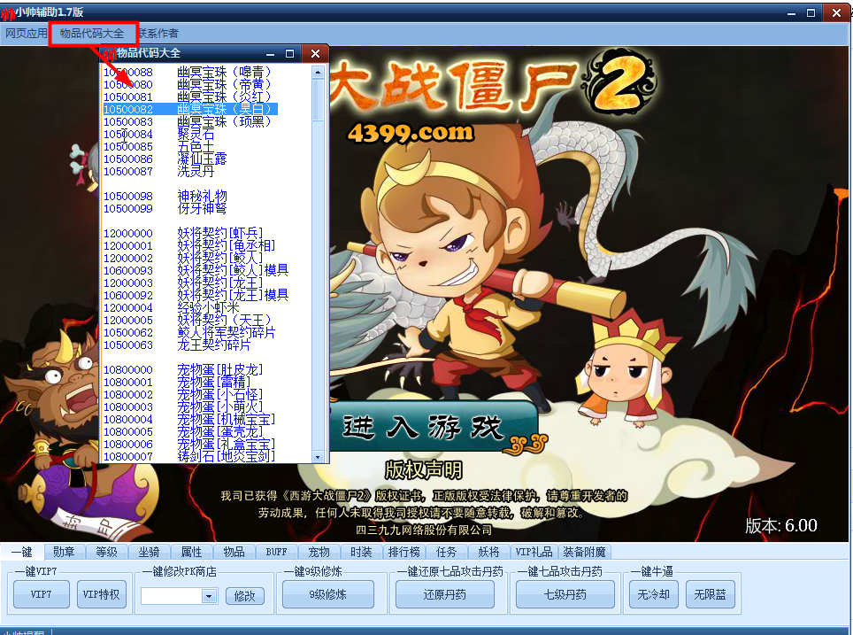Switch to the 宠物 tab
853x635 pixels.
[318, 551]
